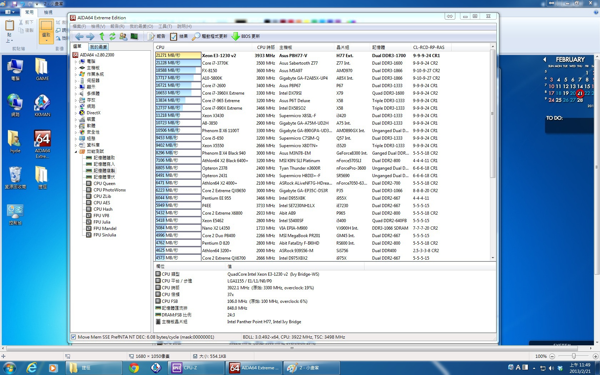Click scroll-down arrow of results list

(492, 257)
